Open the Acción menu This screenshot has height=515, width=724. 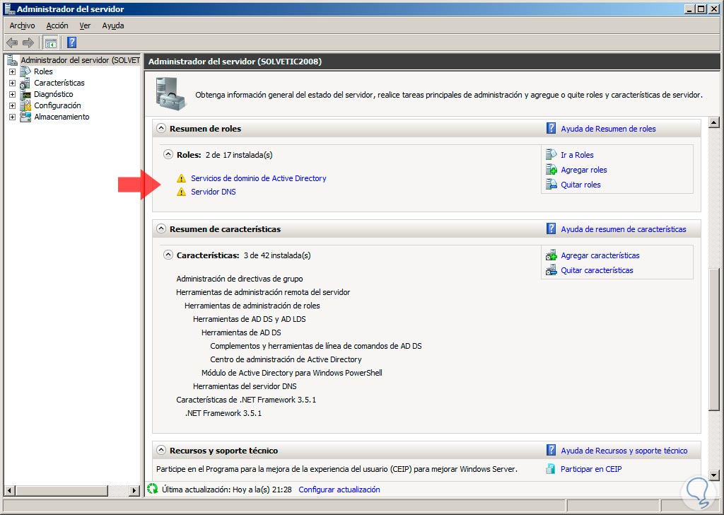tap(57, 25)
